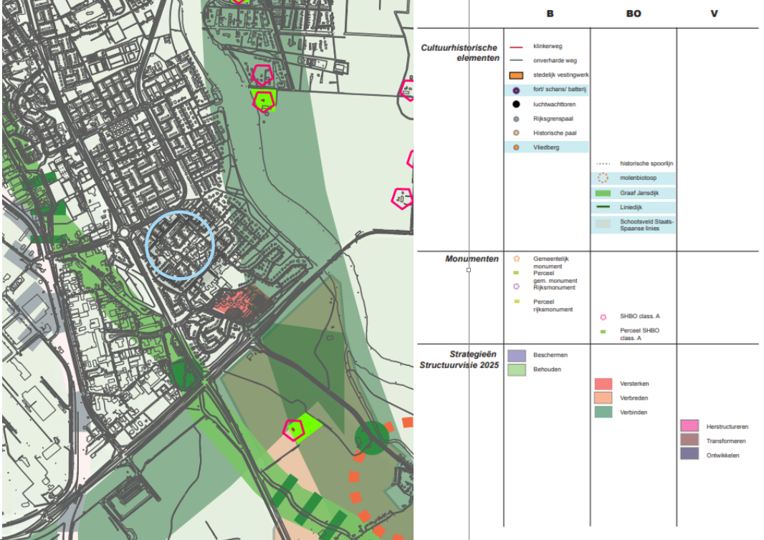
Task: Click the Versterken label text
Action: coord(634,384)
